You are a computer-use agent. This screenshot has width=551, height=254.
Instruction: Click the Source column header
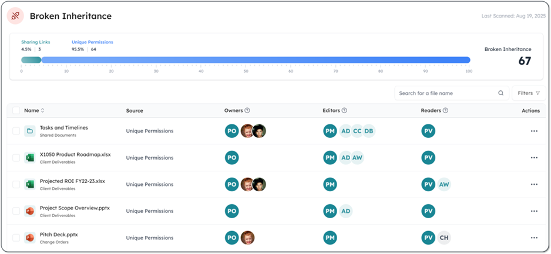click(135, 110)
